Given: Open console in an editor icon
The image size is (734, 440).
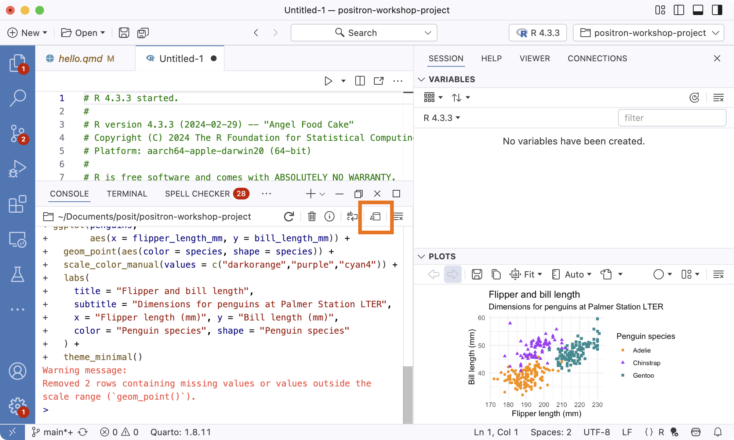Looking at the screenshot, I should 375,217.
